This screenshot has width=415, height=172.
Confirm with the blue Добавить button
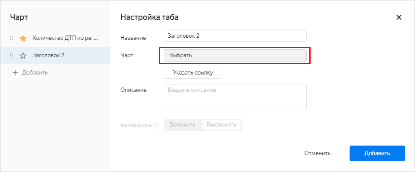(377, 153)
